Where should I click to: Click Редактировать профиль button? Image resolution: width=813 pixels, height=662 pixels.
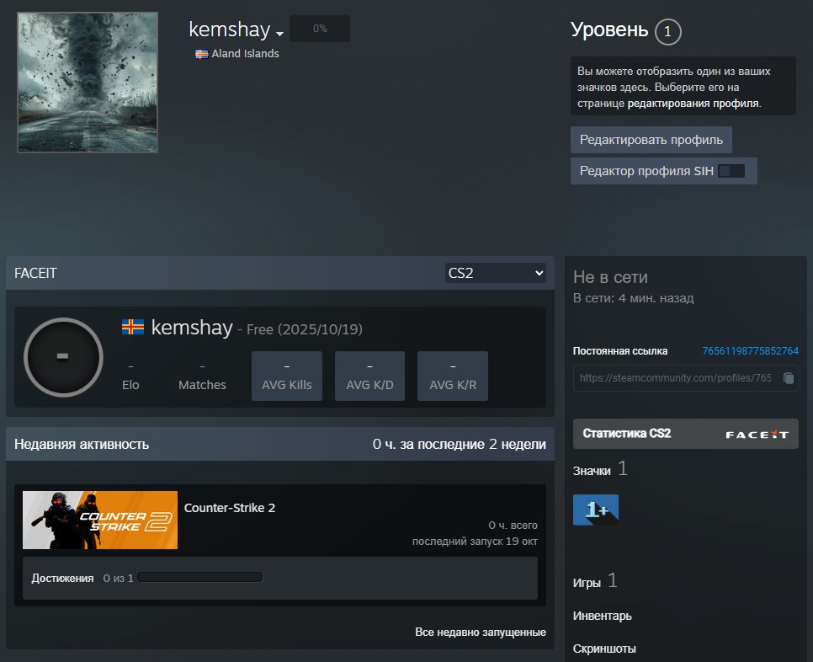[x=651, y=140]
